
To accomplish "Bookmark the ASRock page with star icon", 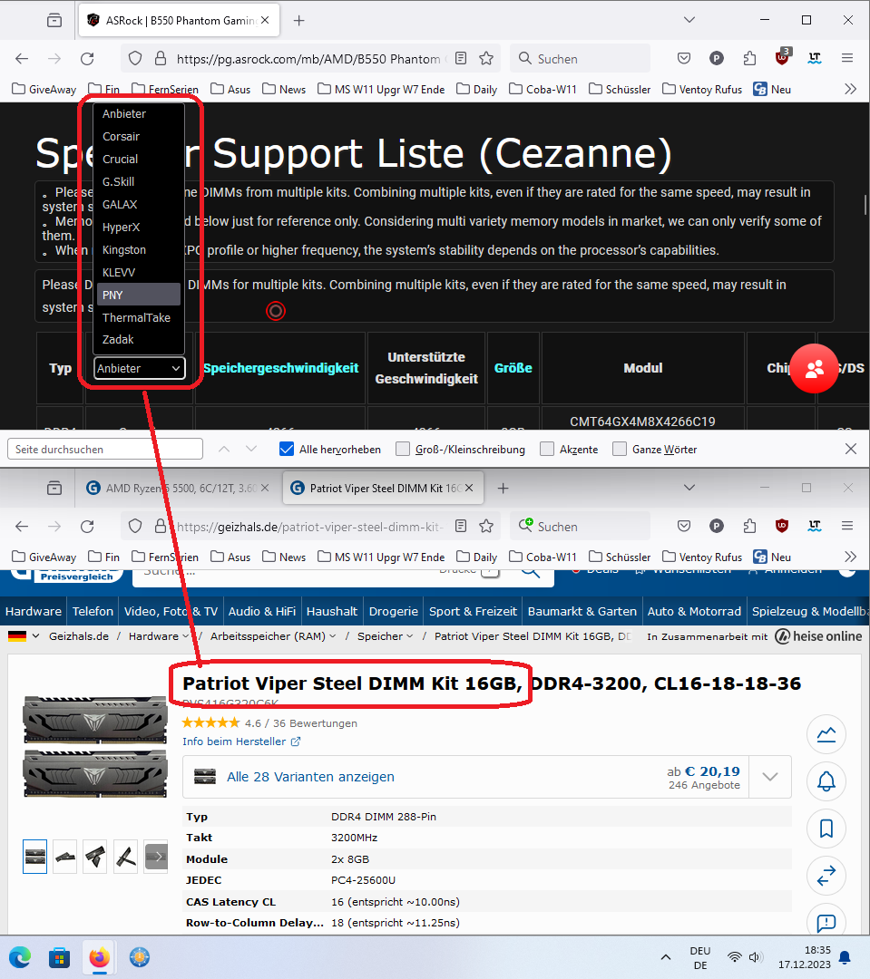I will pos(486,59).
